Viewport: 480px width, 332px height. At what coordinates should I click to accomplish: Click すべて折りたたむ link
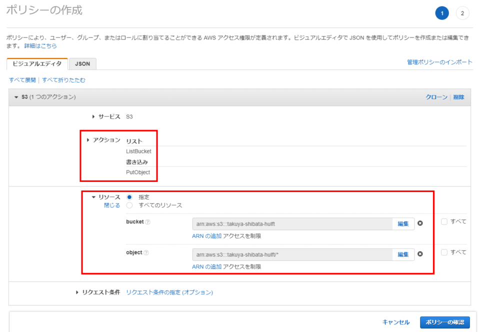(x=63, y=80)
